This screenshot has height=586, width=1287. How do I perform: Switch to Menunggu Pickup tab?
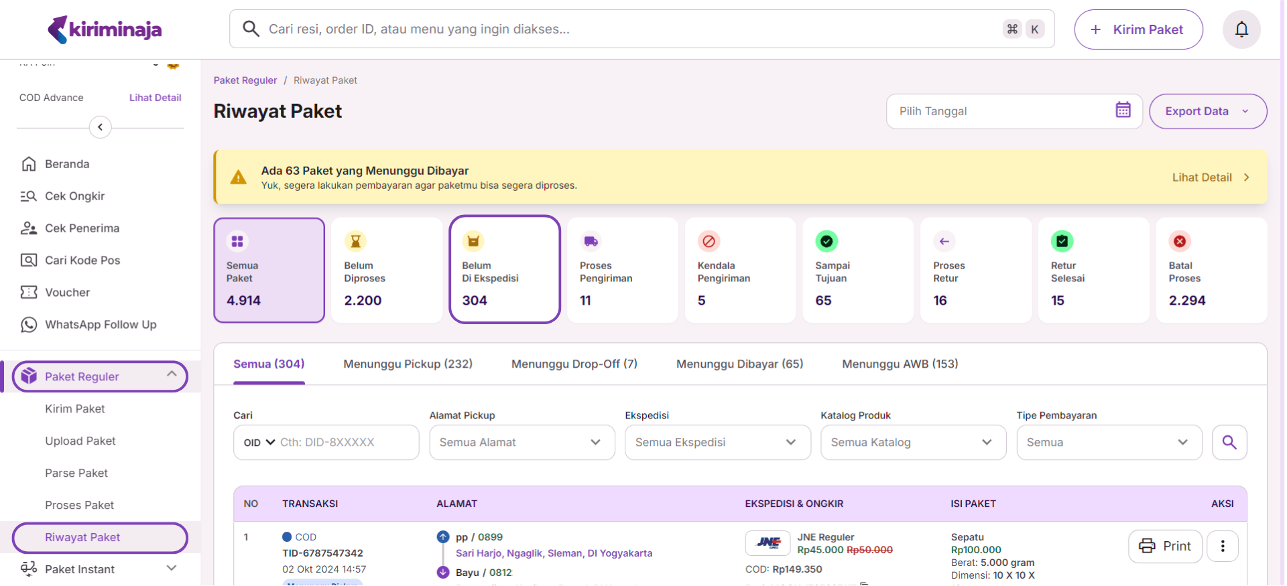click(x=408, y=364)
